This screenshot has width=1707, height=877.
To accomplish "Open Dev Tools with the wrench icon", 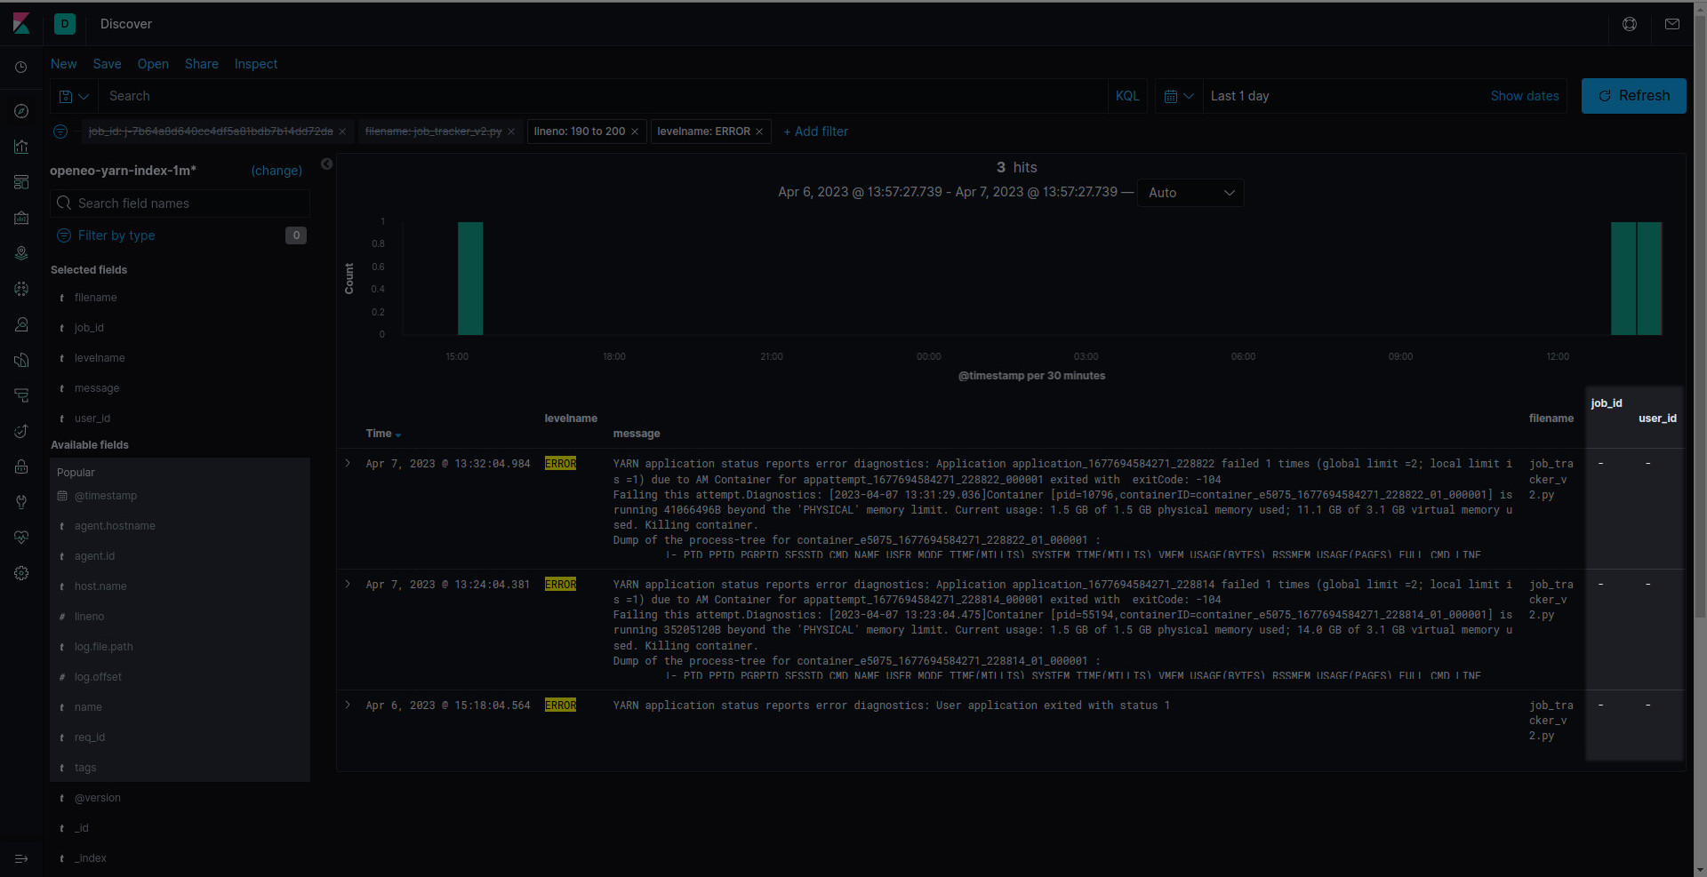I will pos(21,504).
